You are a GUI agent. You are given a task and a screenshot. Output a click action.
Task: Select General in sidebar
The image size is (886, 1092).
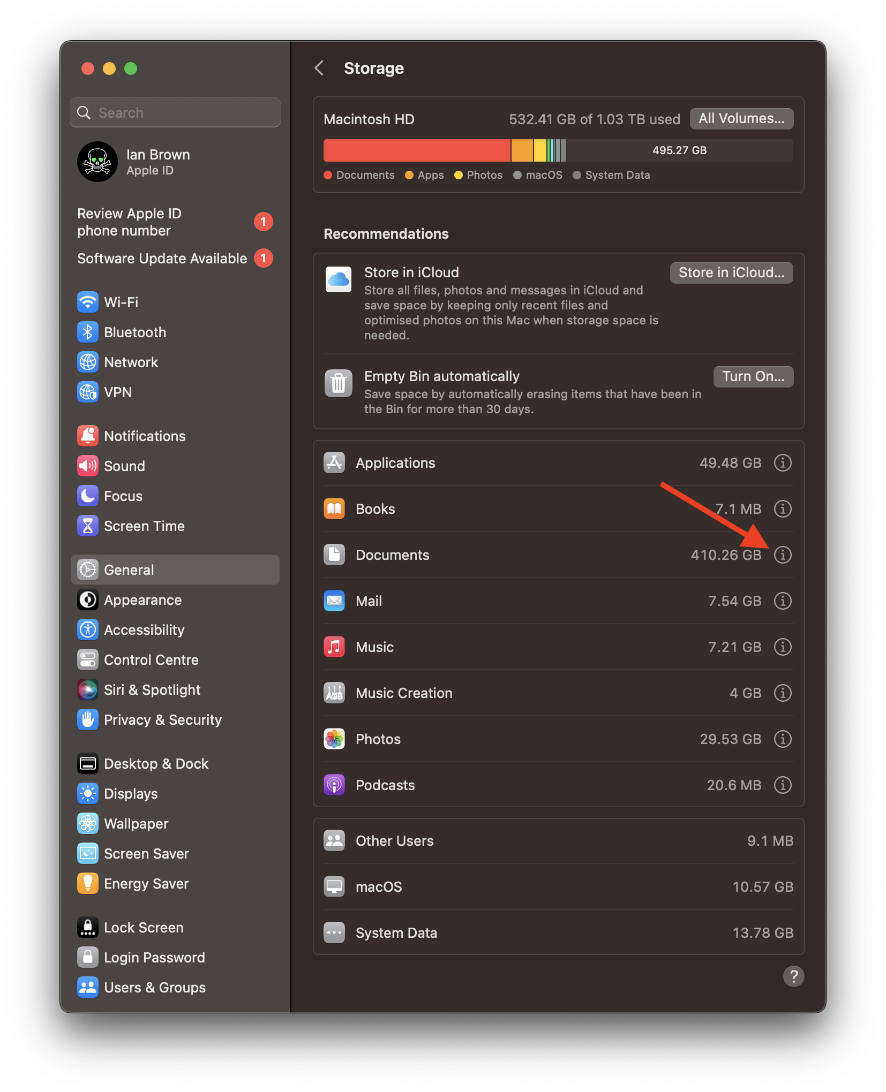pyautogui.click(x=175, y=570)
